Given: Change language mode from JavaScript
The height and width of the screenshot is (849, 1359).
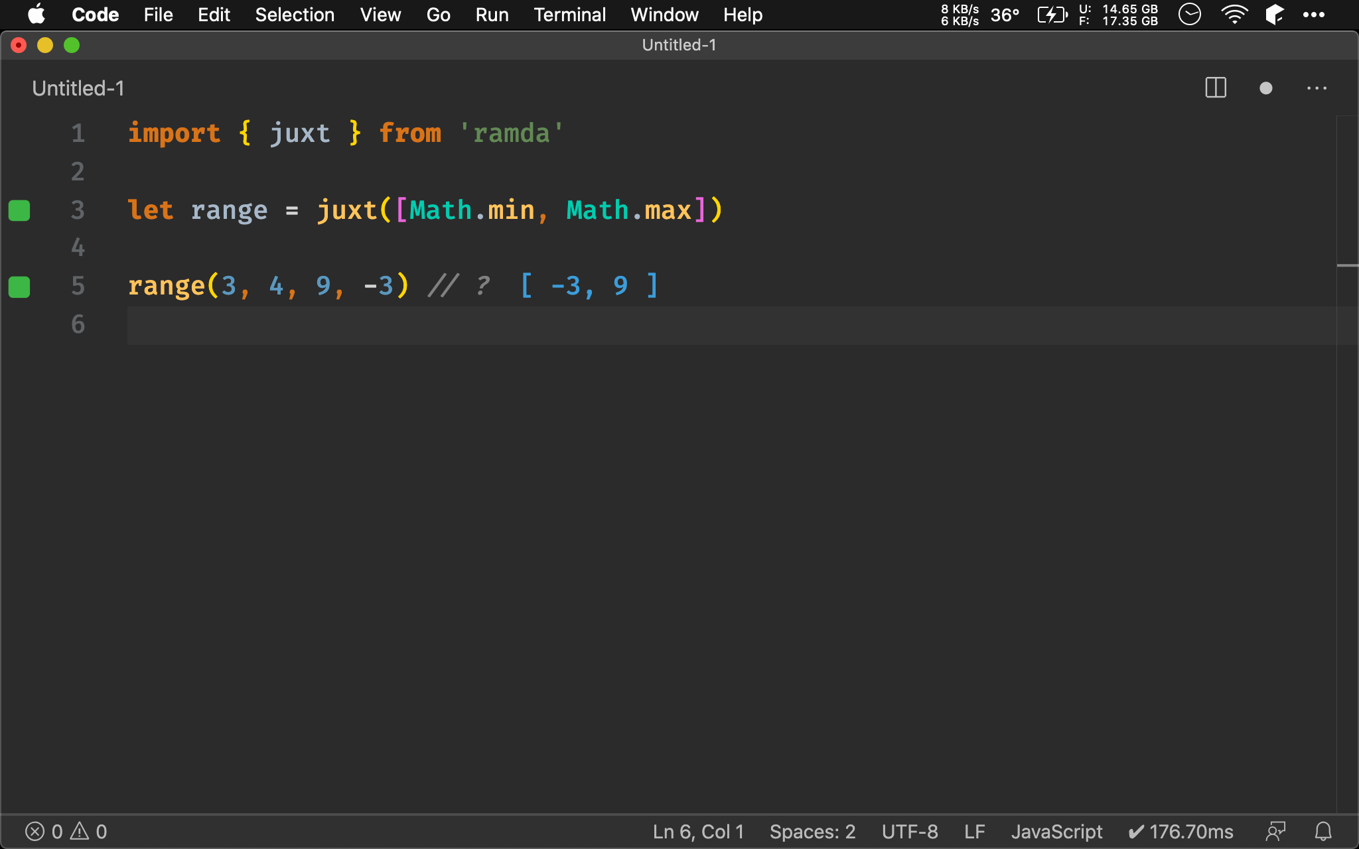Looking at the screenshot, I should click(x=1056, y=831).
